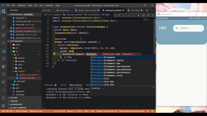
Task: Click the search magnifier in phone app
Action: (x=177, y=28)
